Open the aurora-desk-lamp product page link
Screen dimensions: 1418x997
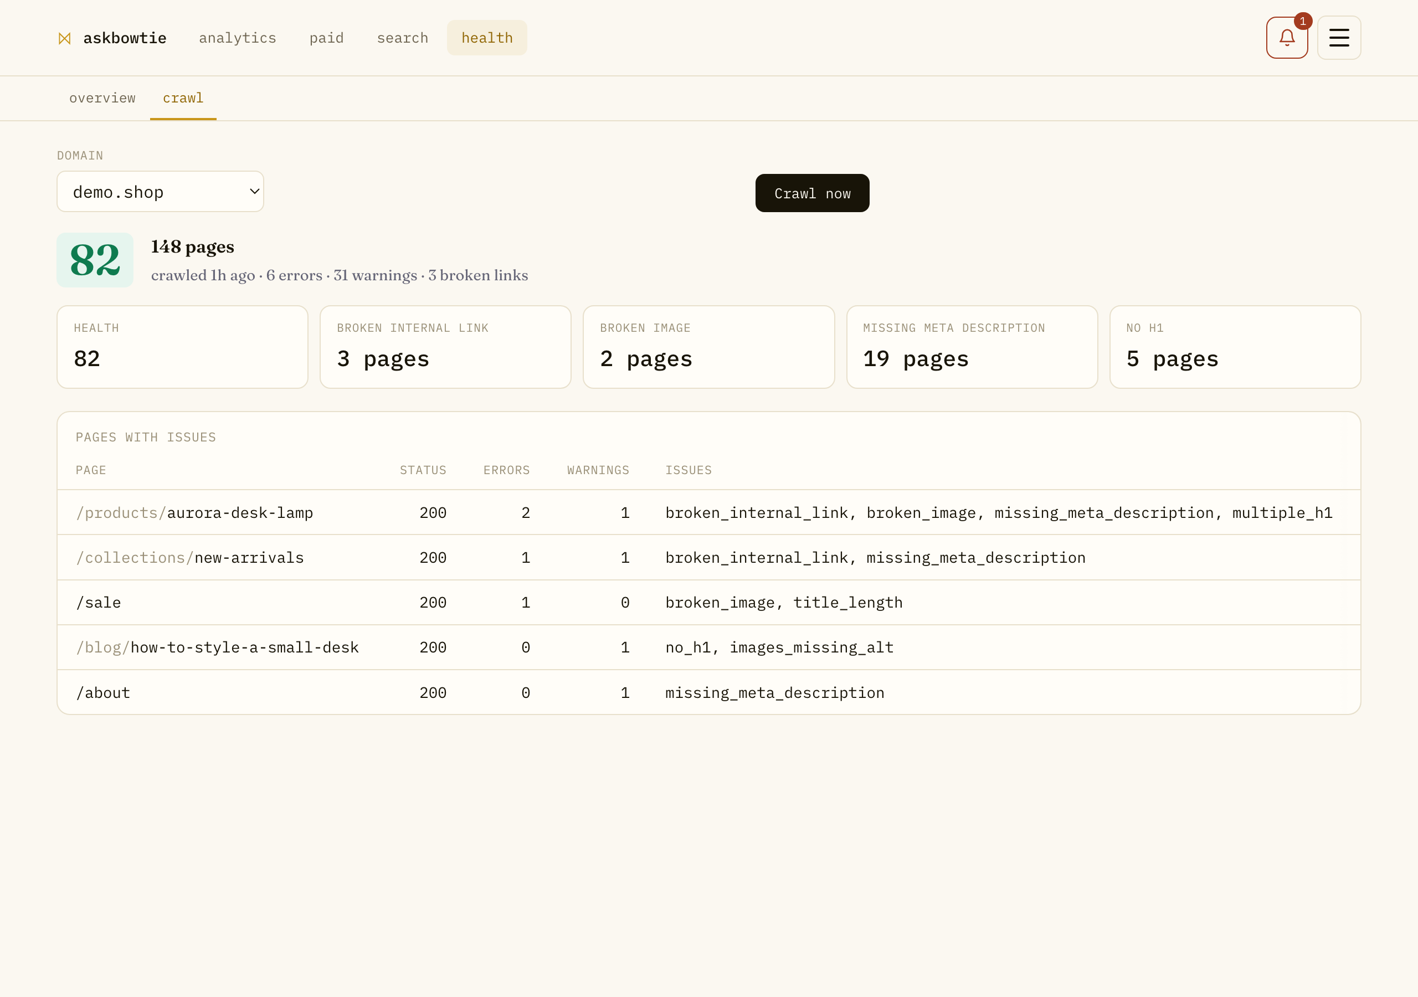click(x=194, y=513)
